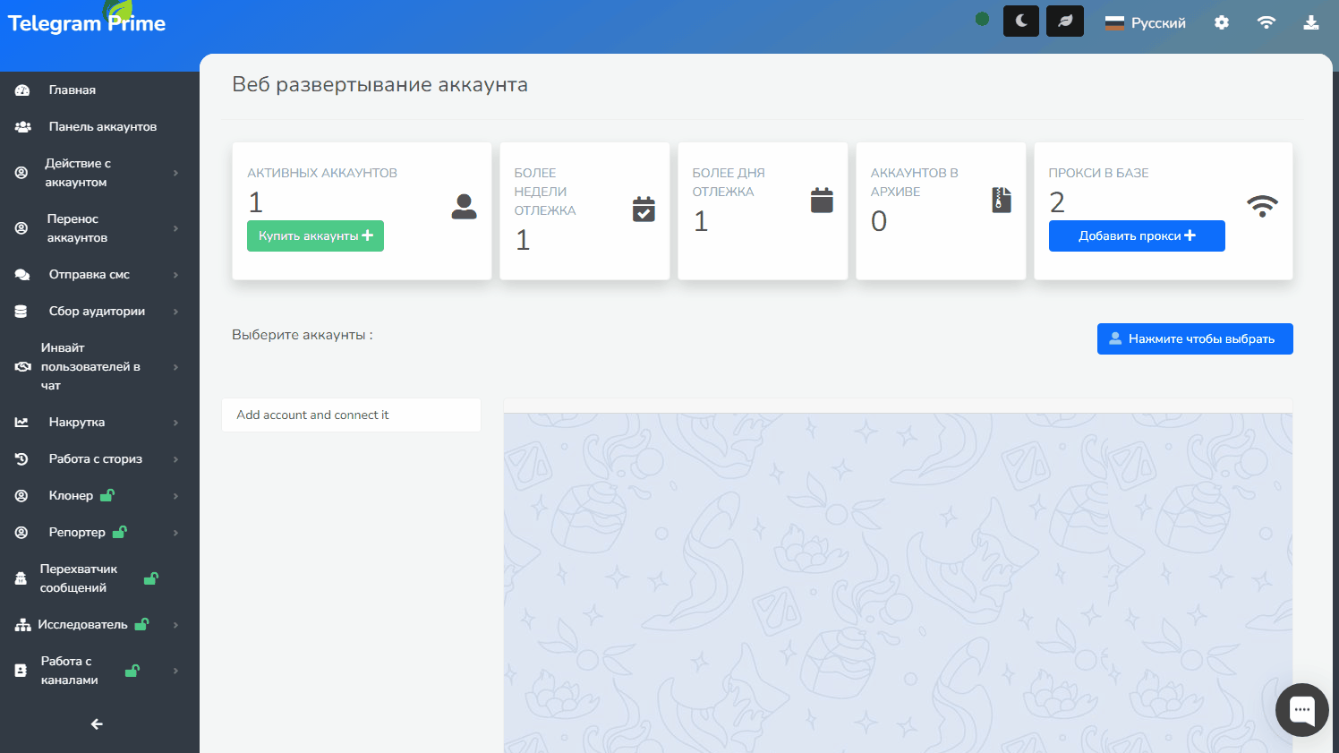Click Добавить прокси button
This screenshot has height=753, width=1339.
pos(1137,235)
